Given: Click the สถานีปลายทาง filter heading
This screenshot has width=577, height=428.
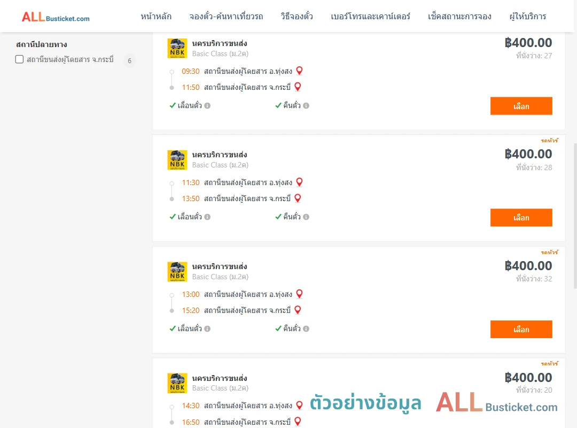Looking at the screenshot, I should (x=42, y=44).
